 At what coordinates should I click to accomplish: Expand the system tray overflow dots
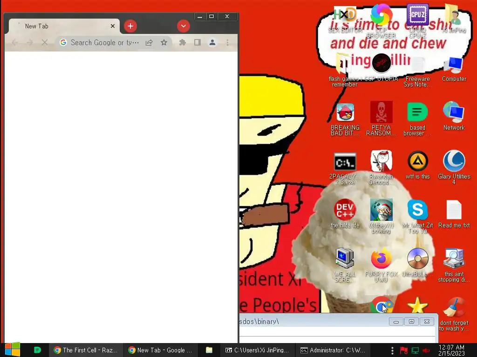click(392, 350)
